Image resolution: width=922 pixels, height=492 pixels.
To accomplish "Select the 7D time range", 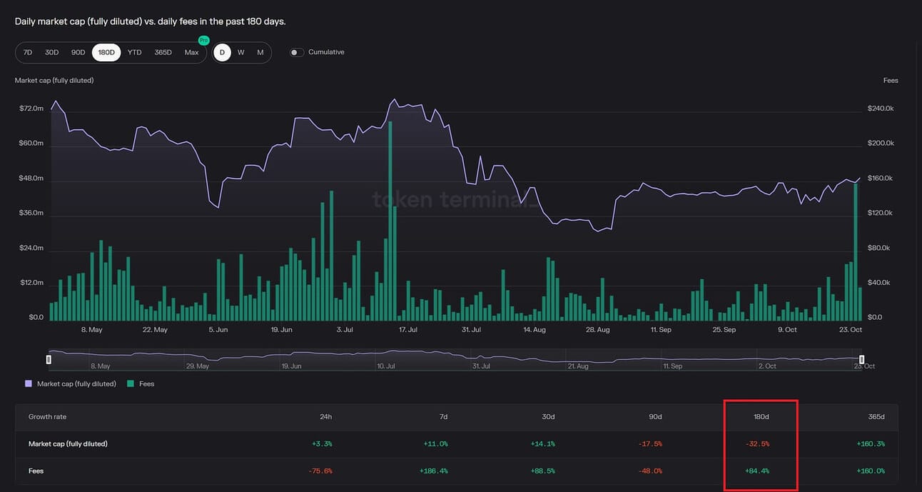I will pyautogui.click(x=28, y=52).
